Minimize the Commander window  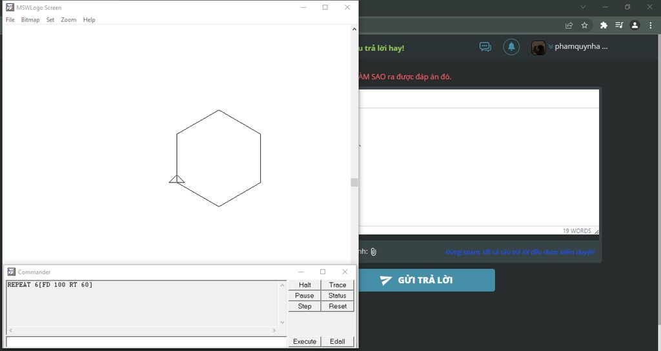[301, 272]
